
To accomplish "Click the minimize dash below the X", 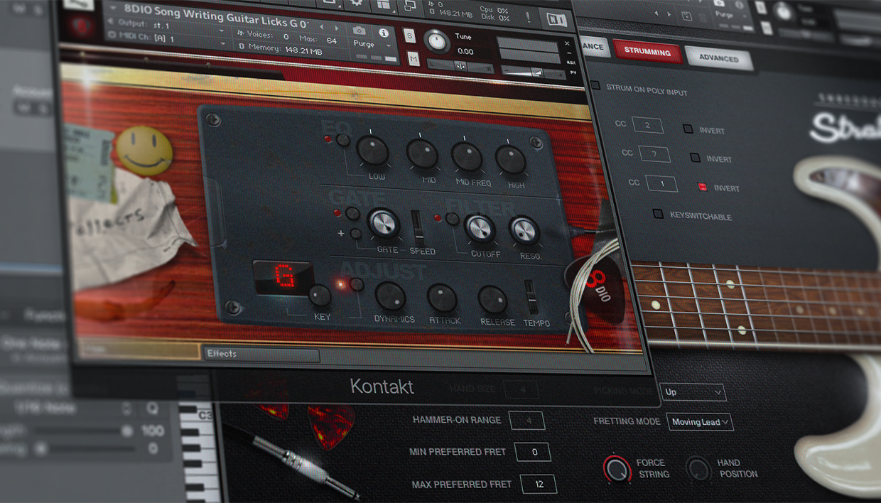I will 568,53.
